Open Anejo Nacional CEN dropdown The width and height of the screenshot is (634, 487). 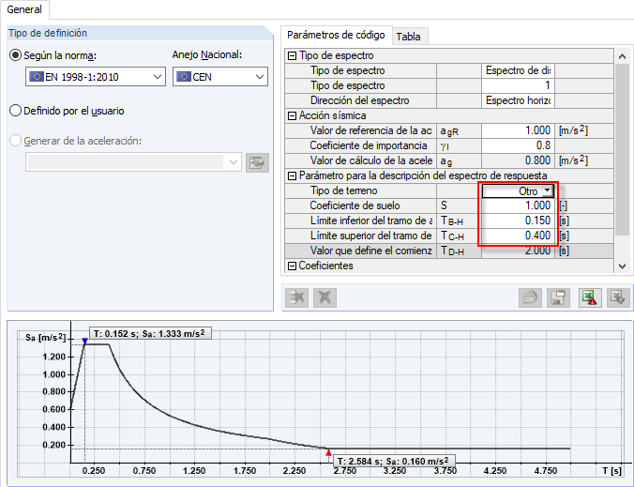click(220, 77)
